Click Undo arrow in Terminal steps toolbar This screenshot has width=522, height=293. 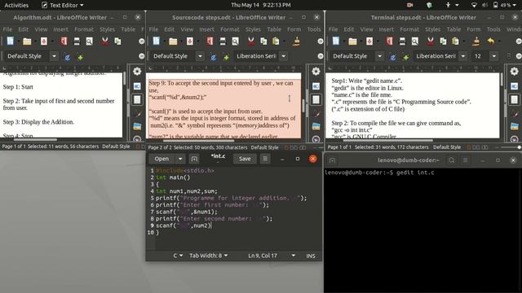pyautogui.click(x=491, y=42)
